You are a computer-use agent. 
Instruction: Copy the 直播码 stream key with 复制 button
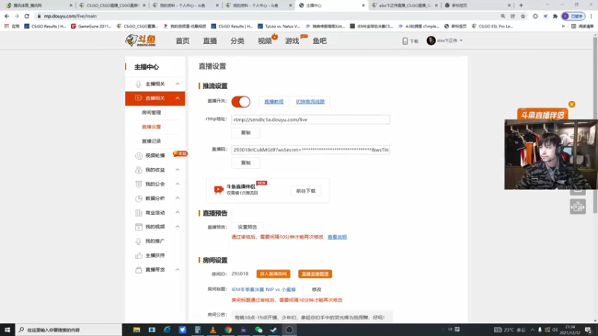(x=246, y=163)
